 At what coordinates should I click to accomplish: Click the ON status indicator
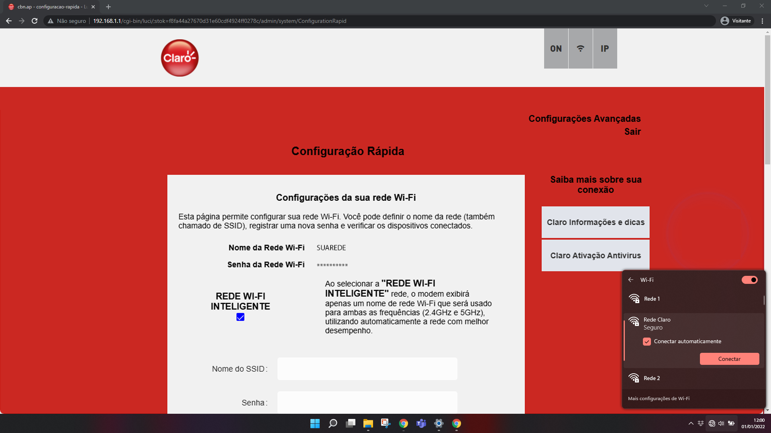(x=556, y=49)
